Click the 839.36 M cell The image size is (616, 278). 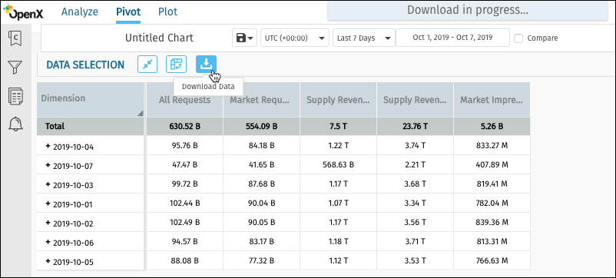(492, 222)
